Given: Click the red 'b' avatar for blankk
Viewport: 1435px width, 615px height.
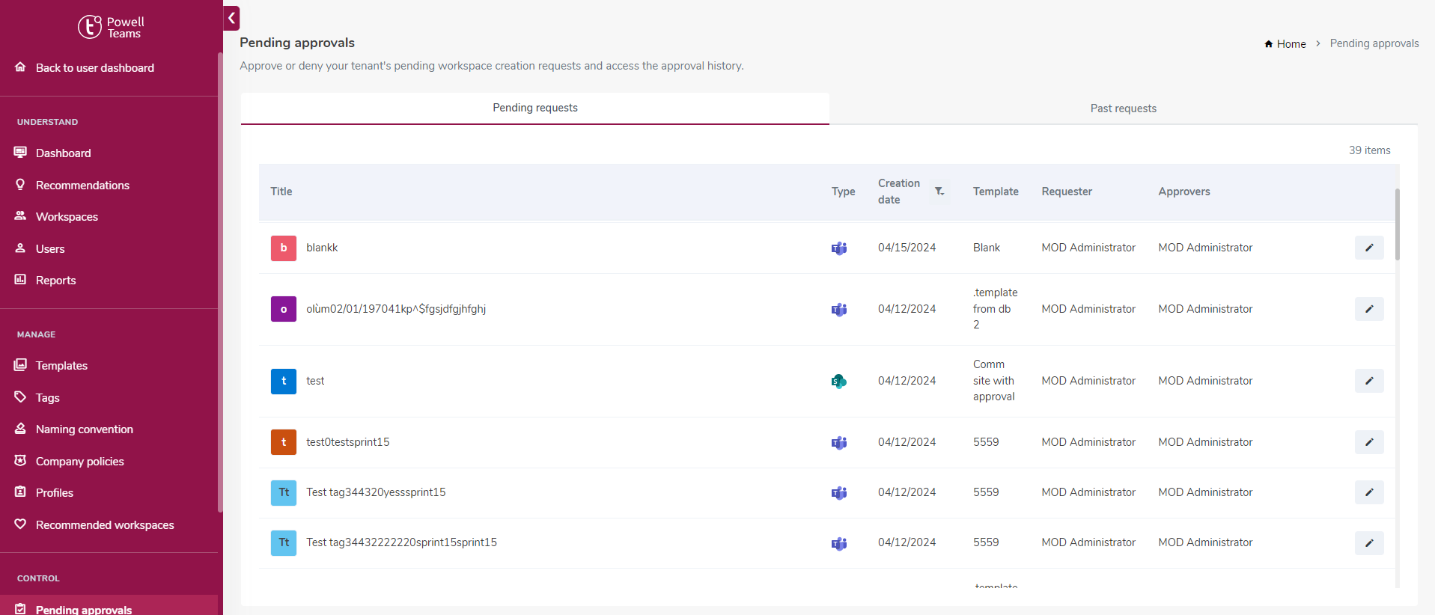Looking at the screenshot, I should pyautogui.click(x=284, y=248).
